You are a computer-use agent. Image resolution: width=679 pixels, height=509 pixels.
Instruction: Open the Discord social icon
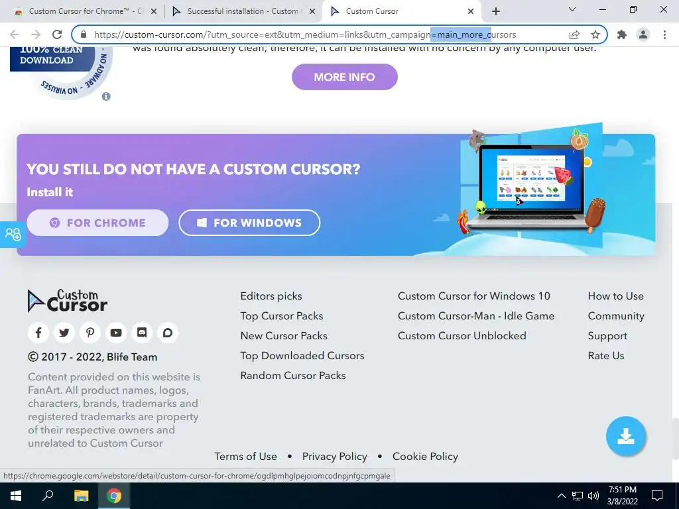click(142, 333)
